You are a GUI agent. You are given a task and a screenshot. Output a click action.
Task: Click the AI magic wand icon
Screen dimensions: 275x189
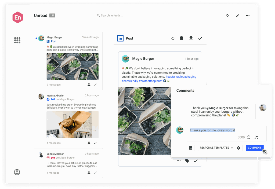[256, 137]
